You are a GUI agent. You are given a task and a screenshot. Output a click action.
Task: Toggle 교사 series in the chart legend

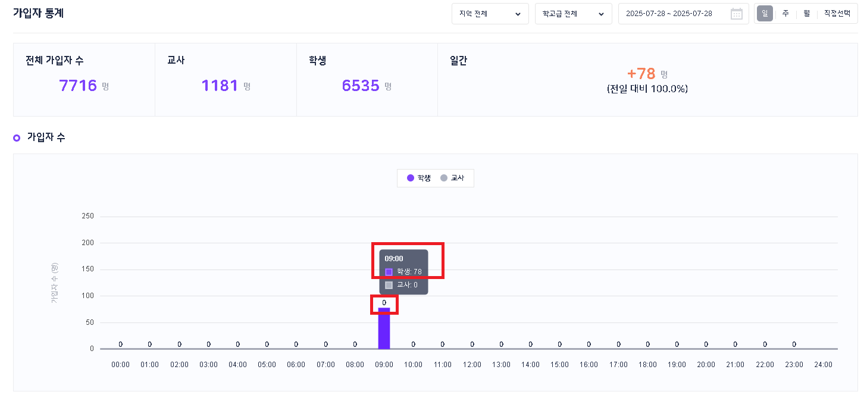click(452, 178)
